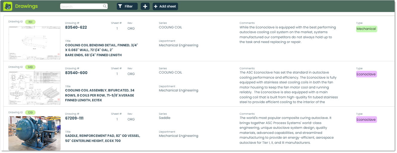
Task: Click the Saddle series value
Action: (165, 118)
